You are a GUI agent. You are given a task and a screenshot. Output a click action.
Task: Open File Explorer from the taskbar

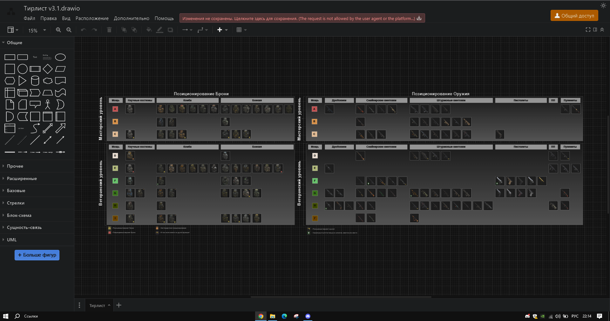pos(273,316)
